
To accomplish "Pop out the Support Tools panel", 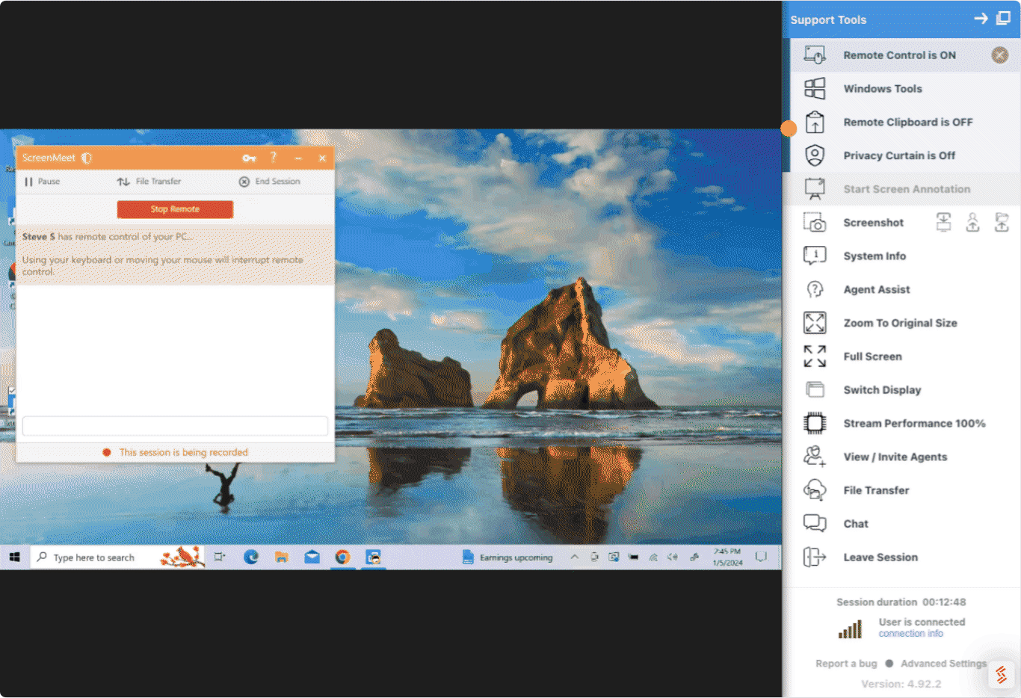I will 1002,19.
